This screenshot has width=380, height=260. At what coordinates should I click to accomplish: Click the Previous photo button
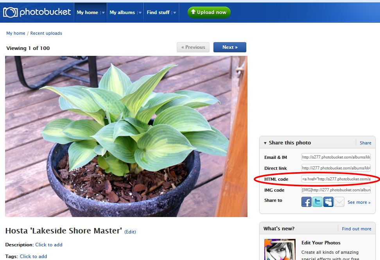click(193, 47)
